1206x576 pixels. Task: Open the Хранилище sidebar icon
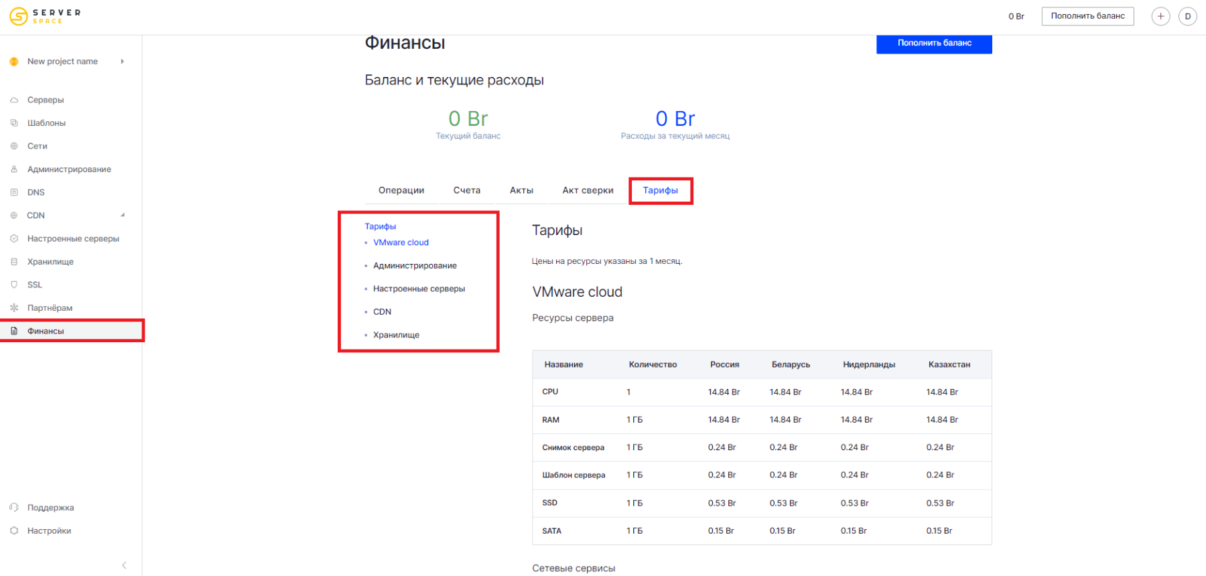click(x=14, y=261)
